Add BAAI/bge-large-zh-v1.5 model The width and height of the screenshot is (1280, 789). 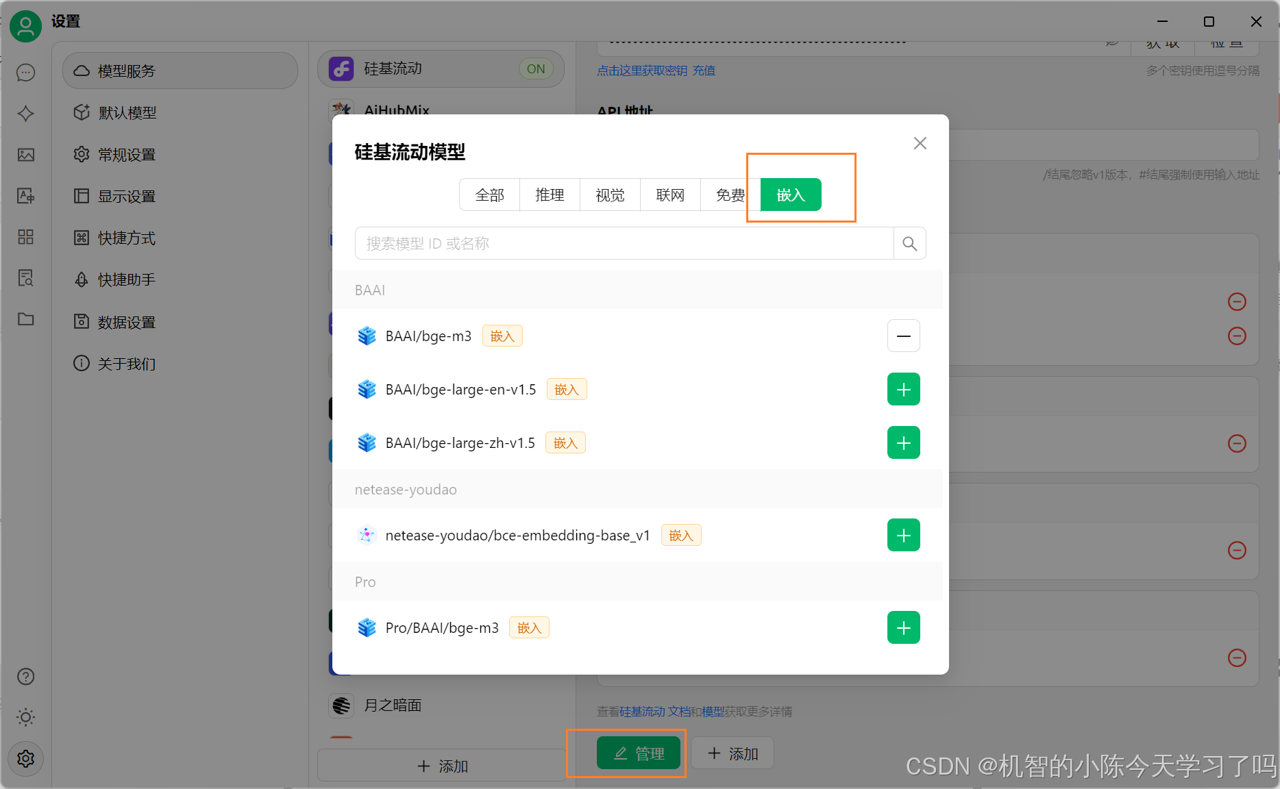[x=904, y=442]
